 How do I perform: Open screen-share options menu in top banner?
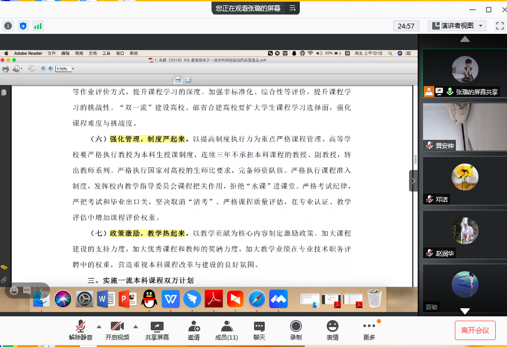tap(292, 8)
